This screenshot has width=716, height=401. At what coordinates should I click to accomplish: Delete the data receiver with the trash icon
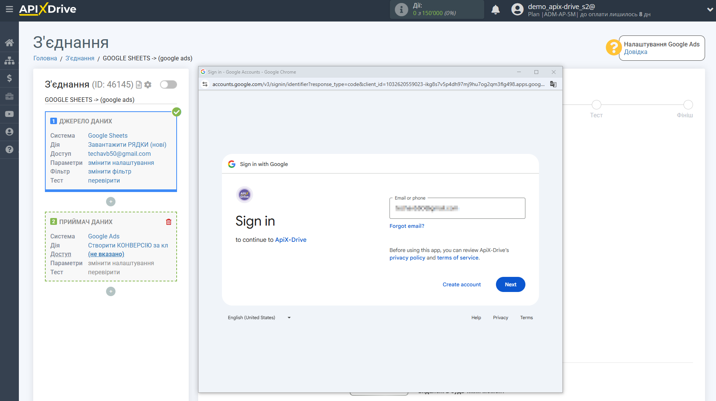169,222
